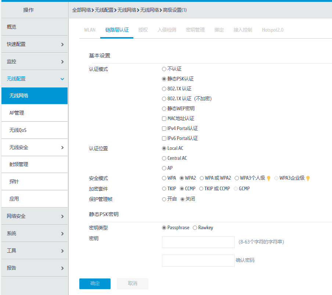
Task: Open 概览 in the sidebar
Action: [35, 27]
